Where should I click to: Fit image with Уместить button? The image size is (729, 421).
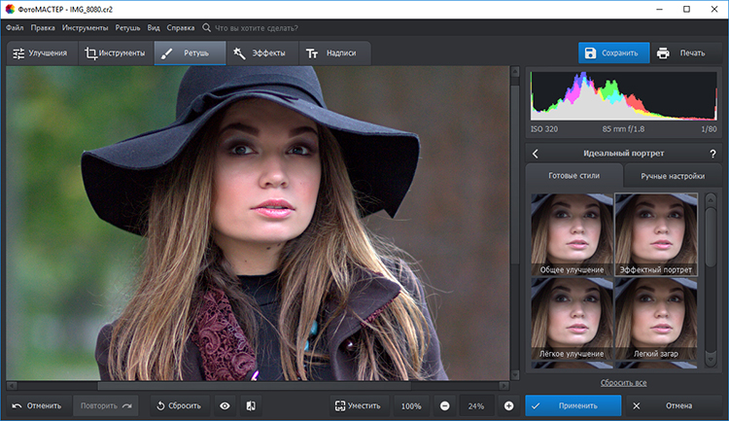coord(356,405)
